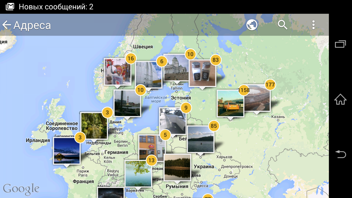Image resolution: width=352 pixels, height=198 pixels.
Task: Open the globe map view icon
Action: [x=252, y=25]
